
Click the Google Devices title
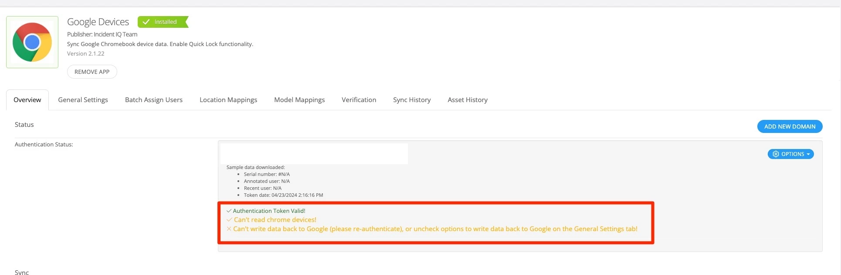pos(98,22)
